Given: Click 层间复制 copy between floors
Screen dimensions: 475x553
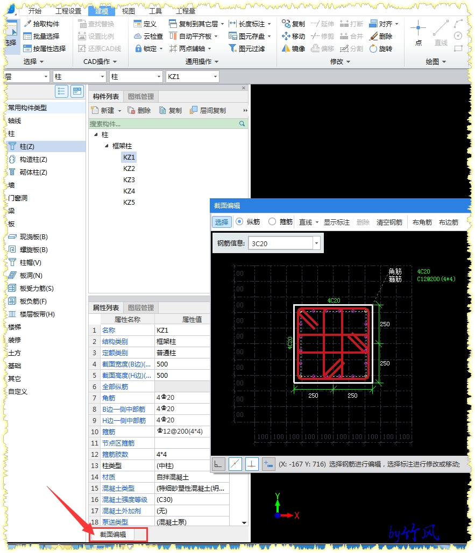Looking at the screenshot, I should pyautogui.click(x=208, y=110).
